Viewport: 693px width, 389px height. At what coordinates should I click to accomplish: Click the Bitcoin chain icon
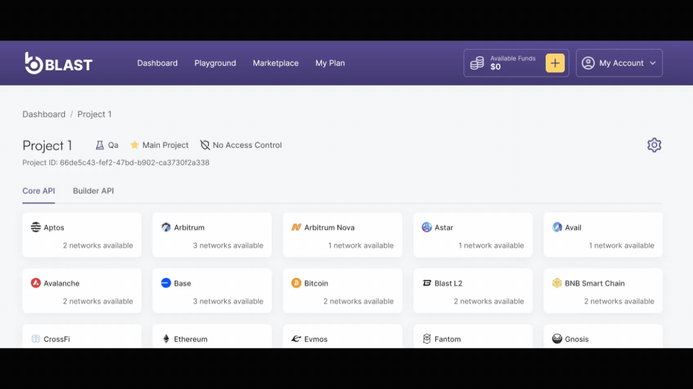296,283
